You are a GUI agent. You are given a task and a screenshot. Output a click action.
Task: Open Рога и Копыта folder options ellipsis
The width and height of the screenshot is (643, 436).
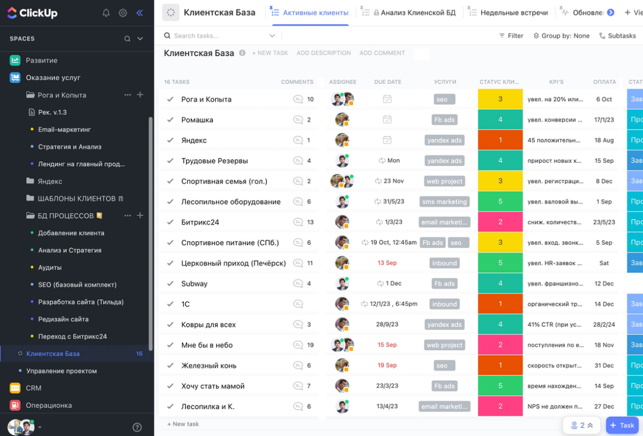[127, 95]
